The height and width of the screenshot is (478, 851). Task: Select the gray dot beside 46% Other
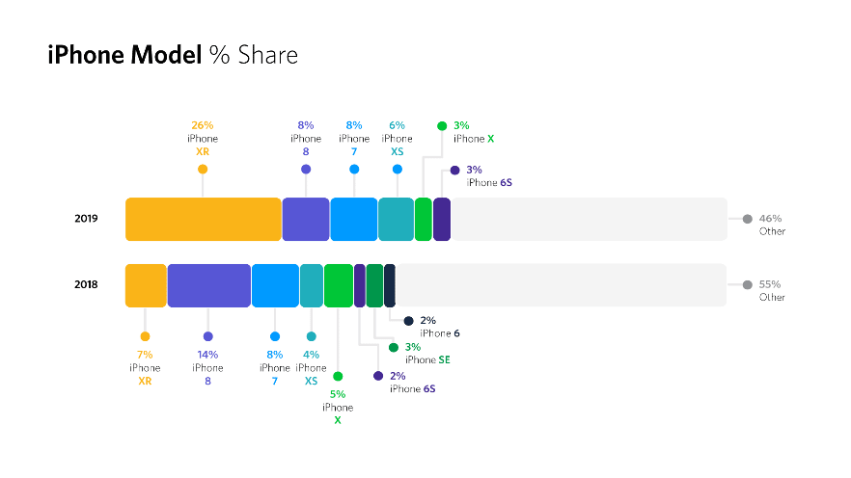coord(747,219)
